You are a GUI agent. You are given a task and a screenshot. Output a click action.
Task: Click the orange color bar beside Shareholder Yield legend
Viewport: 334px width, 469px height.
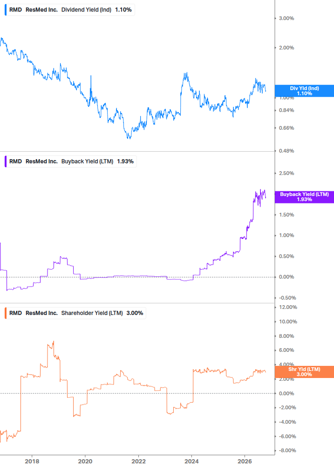coord(6,313)
